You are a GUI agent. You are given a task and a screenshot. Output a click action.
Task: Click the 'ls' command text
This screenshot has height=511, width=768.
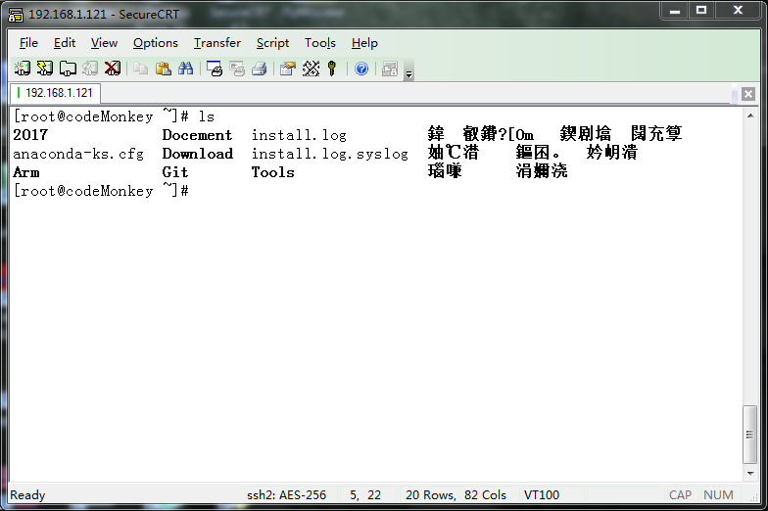click(x=206, y=116)
